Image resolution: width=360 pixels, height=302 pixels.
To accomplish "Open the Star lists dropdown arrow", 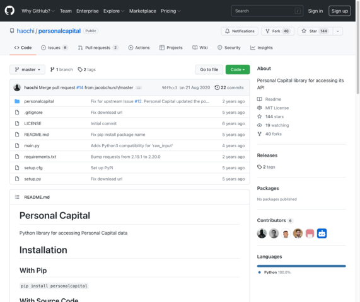I will [338, 31].
